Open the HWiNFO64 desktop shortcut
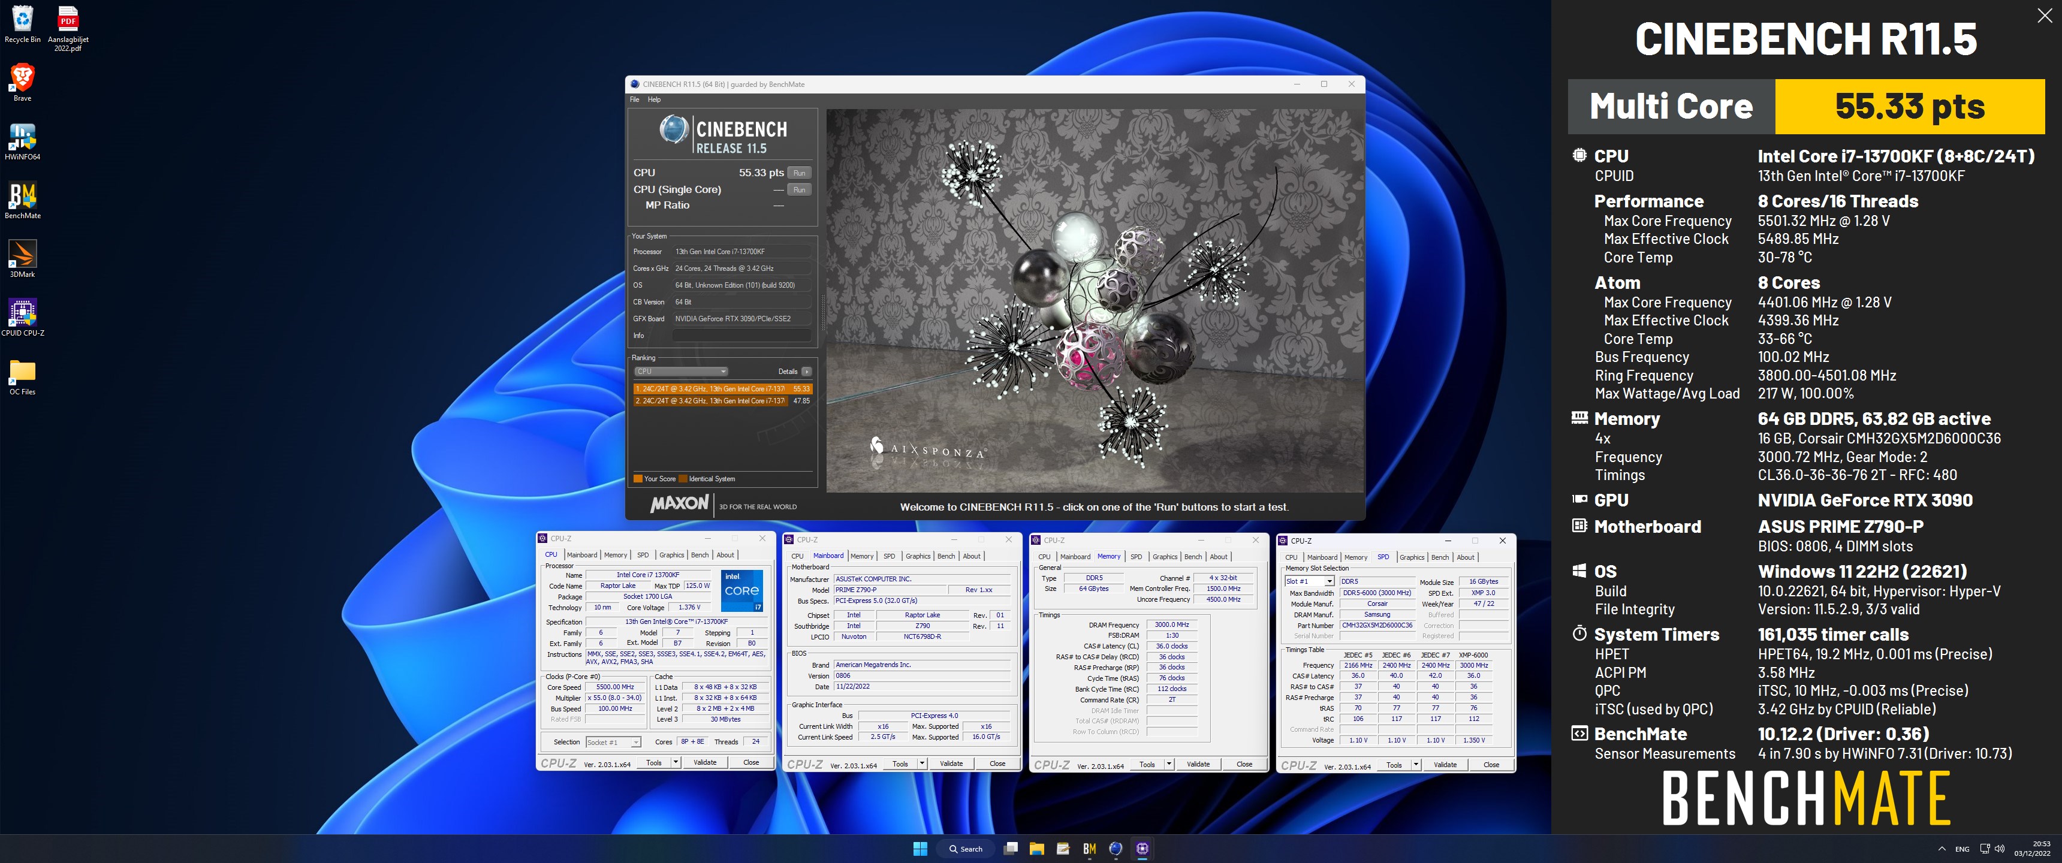The height and width of the screenshot is (863, 2062). click(22, 141)
